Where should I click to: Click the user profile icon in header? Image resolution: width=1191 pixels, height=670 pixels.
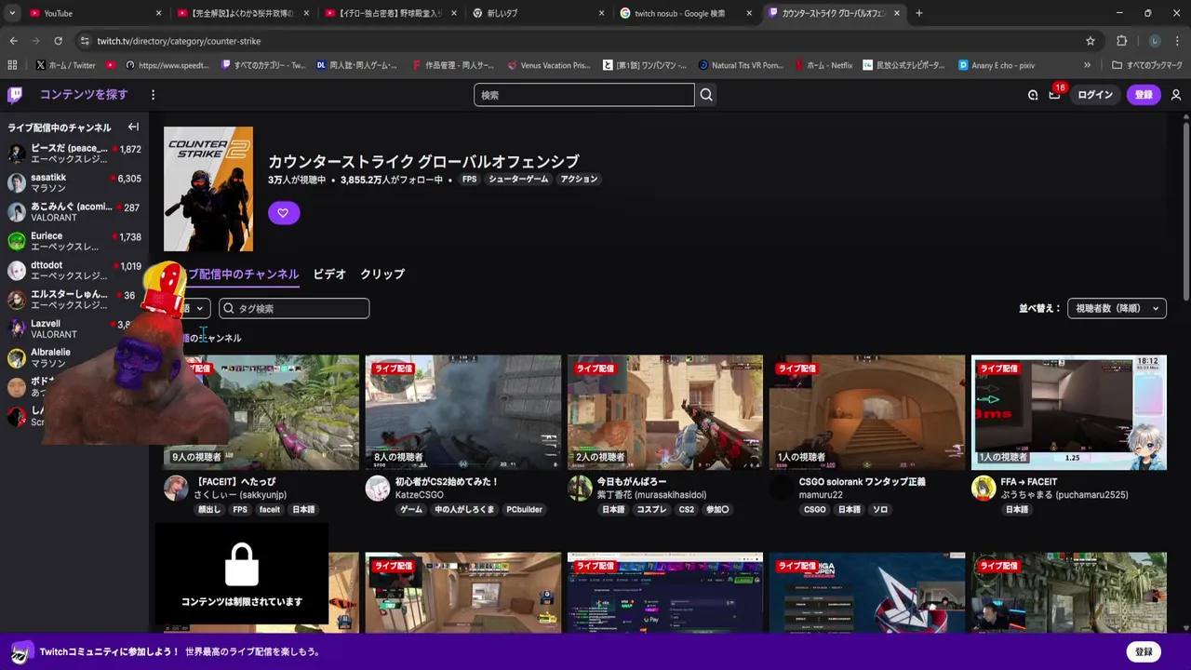click(1176, 95)
